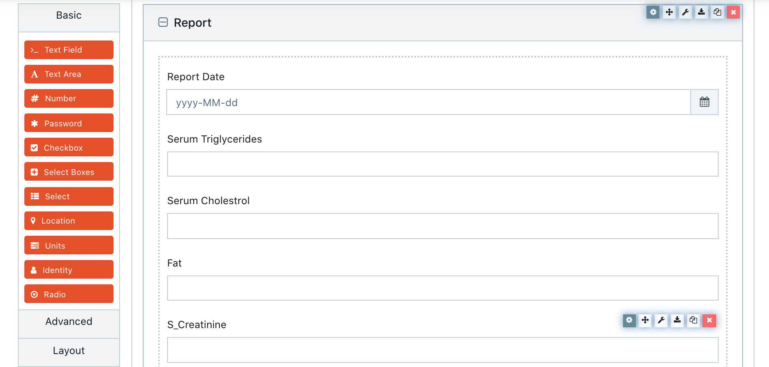Expand the Advanced components section
The width and height of the screenshot is (769, 367).
click(x=69, y=322)
